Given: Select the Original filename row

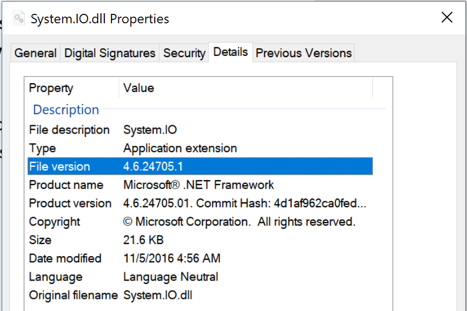Looking at the screenshot, I should tap(200, 295).
